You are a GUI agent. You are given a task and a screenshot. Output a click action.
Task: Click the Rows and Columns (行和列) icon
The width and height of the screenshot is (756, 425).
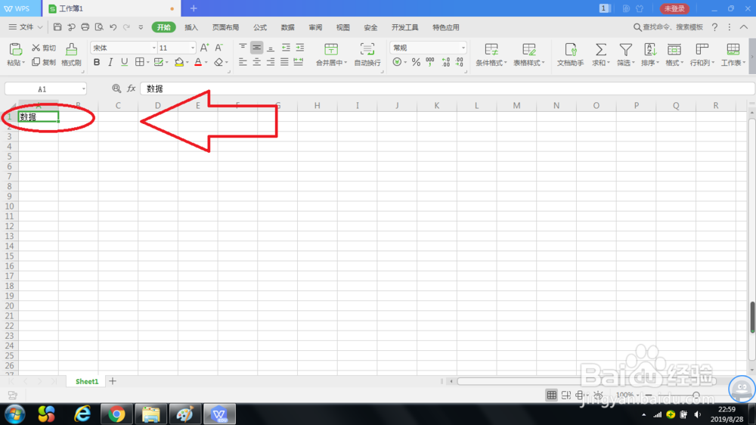[702, 49]
